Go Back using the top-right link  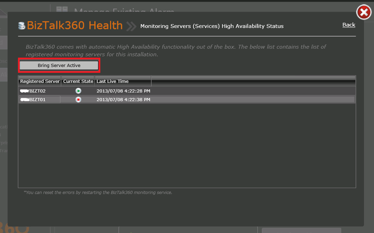(349, 25)
